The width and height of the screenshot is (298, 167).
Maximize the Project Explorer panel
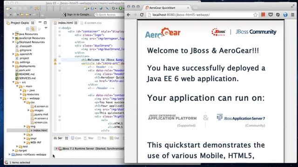pos(45,23)
